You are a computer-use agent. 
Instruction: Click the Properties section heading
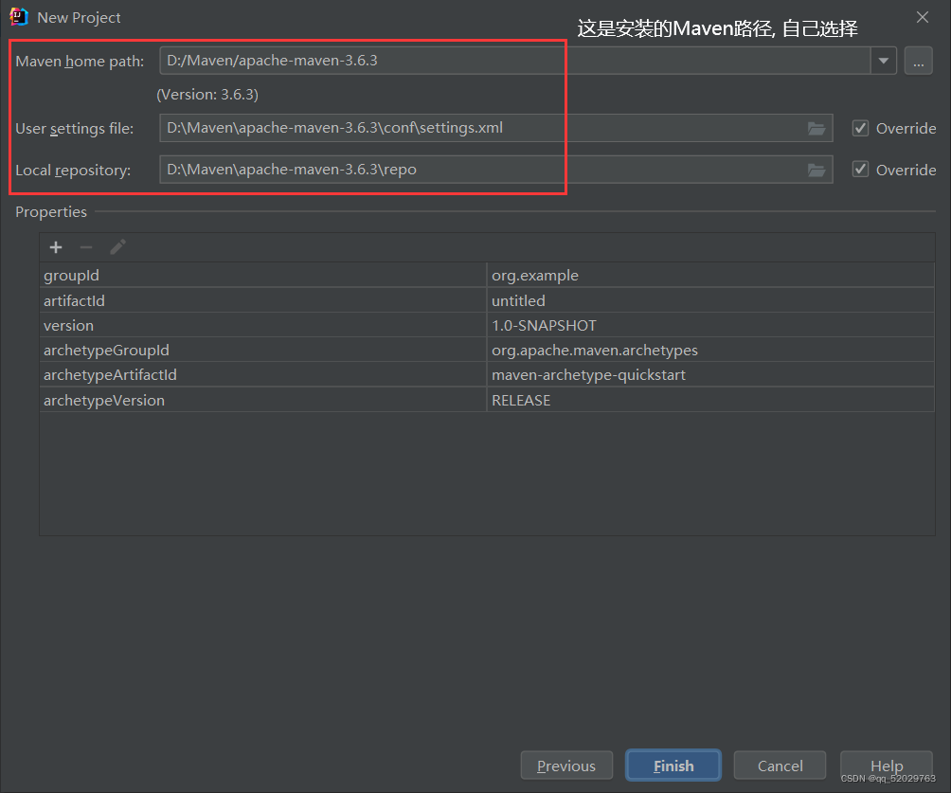pos(51,211)
